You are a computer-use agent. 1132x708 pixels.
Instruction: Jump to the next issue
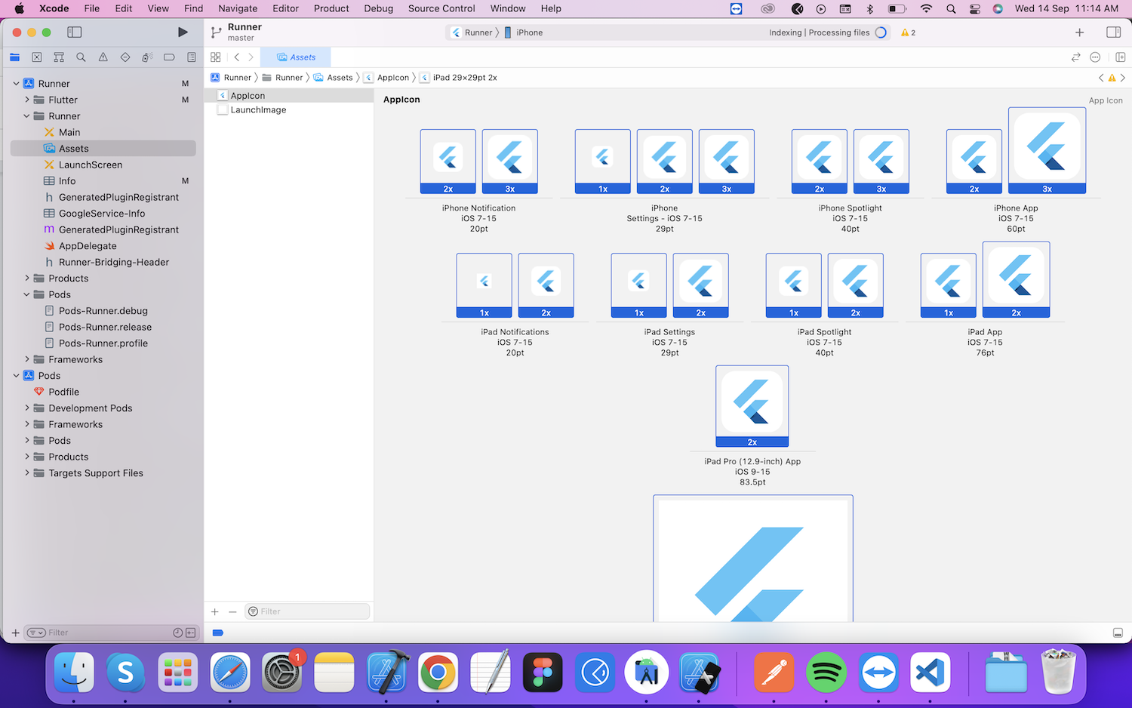pos(1123,78)
